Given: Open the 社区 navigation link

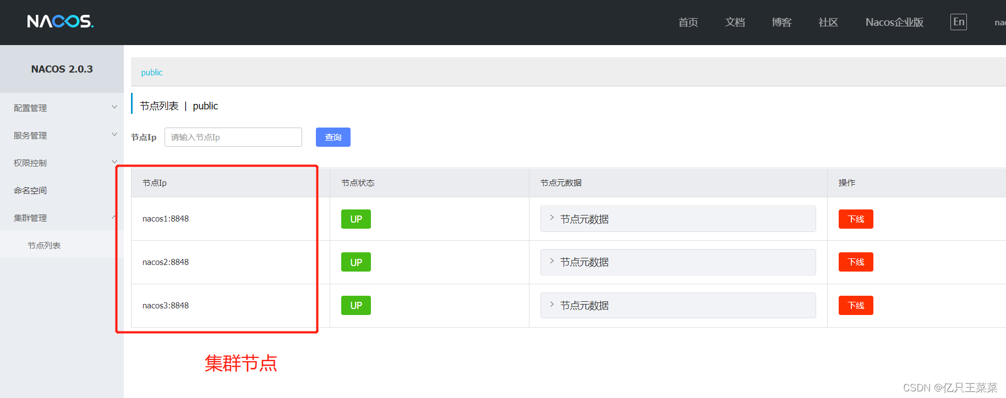Looking at the screenshot, I should point(828,22).
